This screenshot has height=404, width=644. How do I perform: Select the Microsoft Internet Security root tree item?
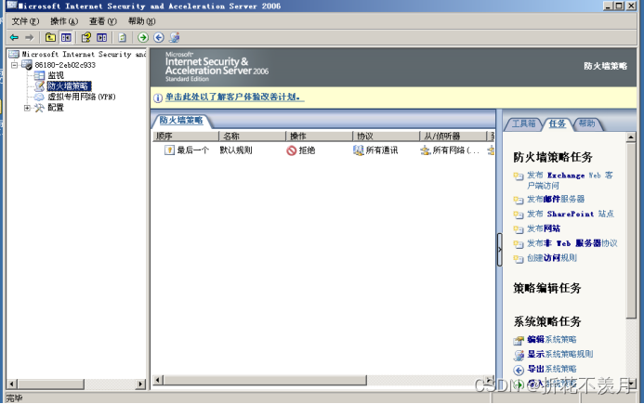click(84, 54)
